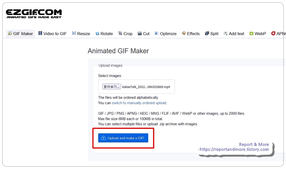
Task: Open the WebP tab
Action: click(x=257, y=34)
